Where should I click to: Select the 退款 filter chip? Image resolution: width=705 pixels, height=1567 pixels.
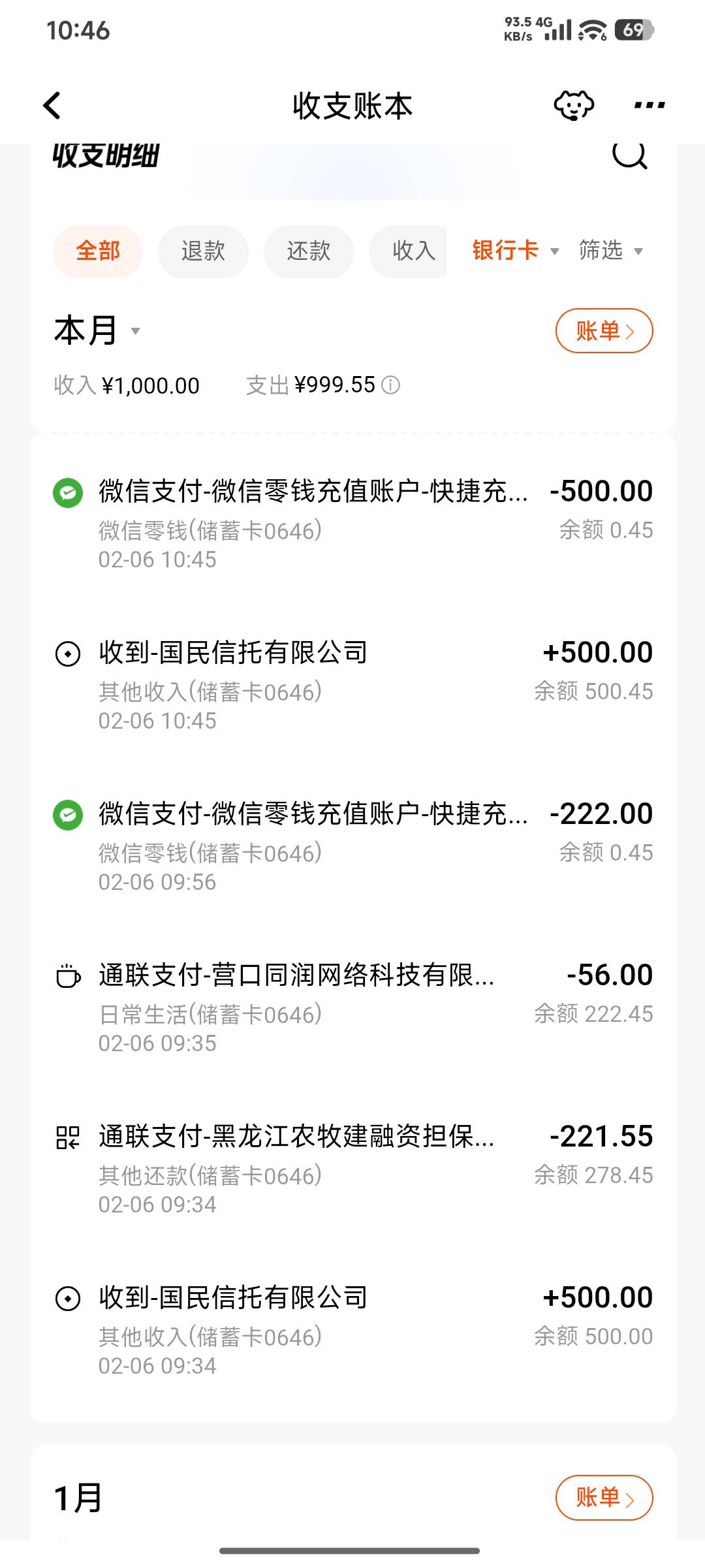pos(203,251)
